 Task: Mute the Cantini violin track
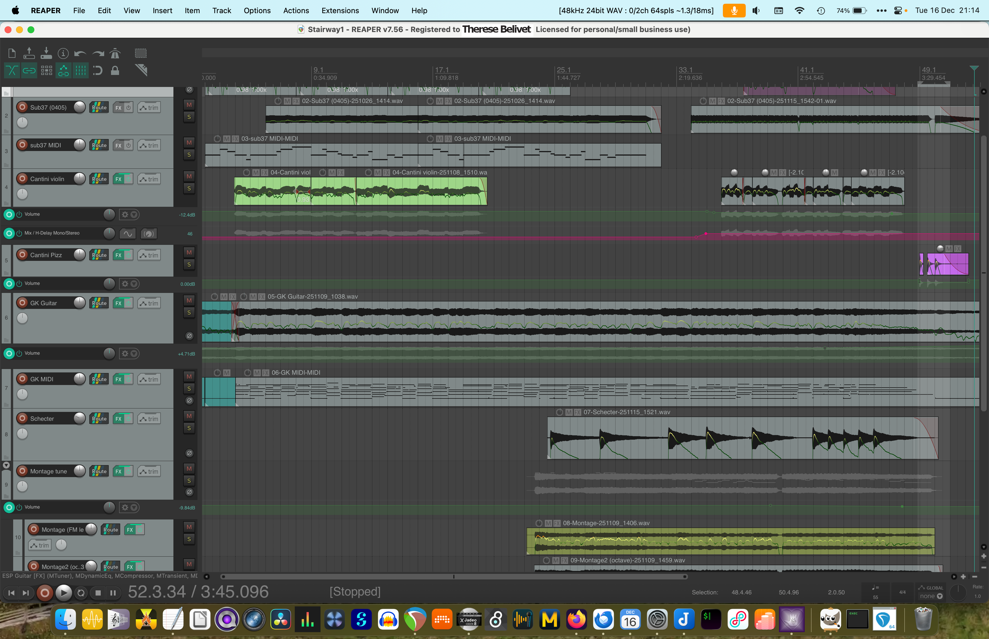pyautogui.click(x=189, y=176)
